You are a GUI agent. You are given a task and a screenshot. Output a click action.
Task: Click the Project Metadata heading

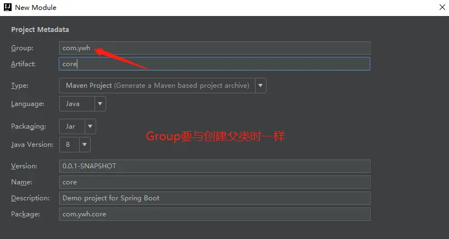click(40, 30)
